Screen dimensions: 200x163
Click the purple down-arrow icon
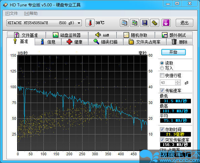click(x=166, y=23)
